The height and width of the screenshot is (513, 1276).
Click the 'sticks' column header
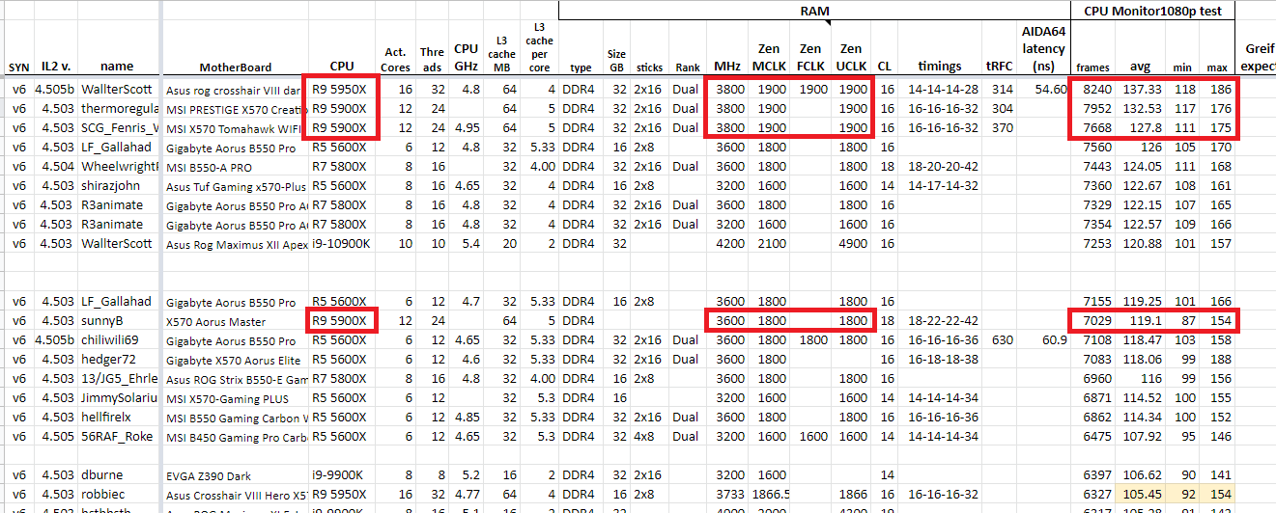649,67
